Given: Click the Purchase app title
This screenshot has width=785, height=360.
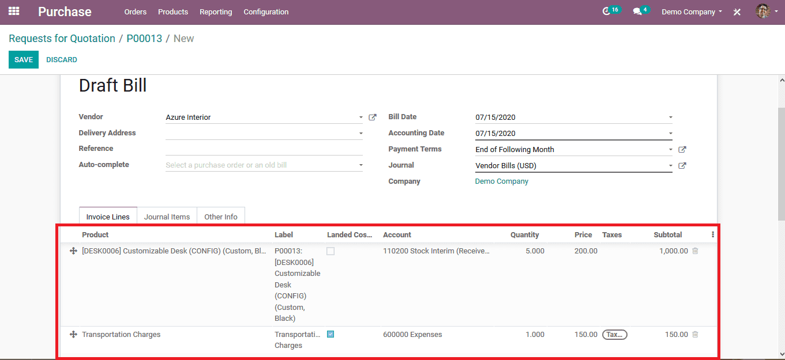Looking at the screenshot, I should [65, 12].
